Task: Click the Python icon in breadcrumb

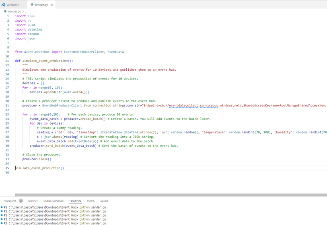Action: [x=5, y=11]
